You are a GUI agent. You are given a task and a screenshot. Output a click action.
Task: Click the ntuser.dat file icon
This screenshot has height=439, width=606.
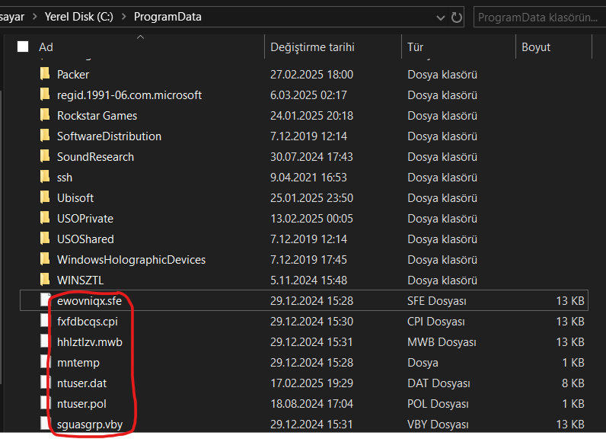46,382
